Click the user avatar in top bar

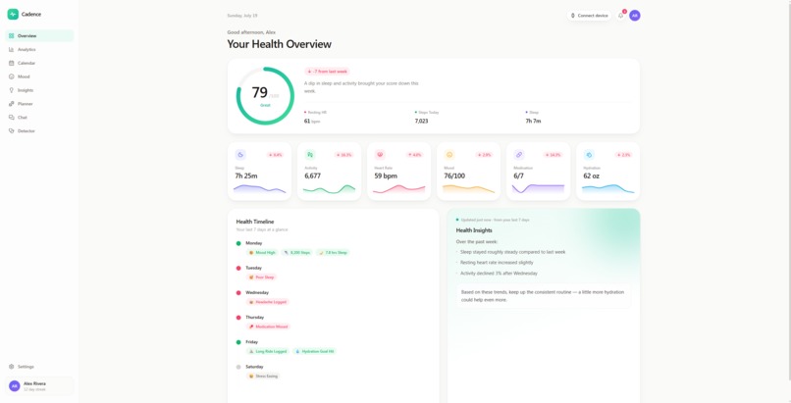click(635, 16)
